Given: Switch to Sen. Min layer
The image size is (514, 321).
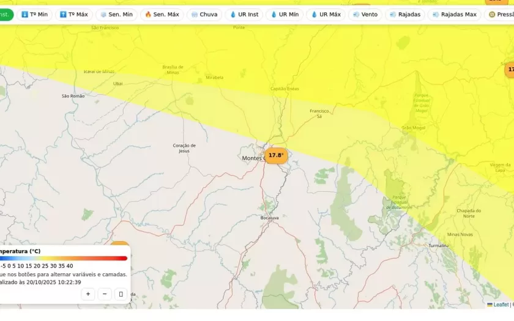Looking at the screenshot, I should click(116, 15).
